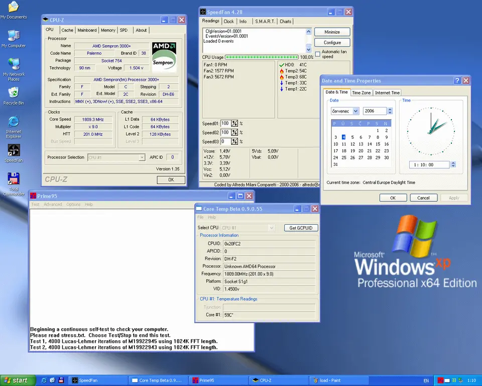The width and height of the screenshot is (482, 386).
Task: Click the CPU-Z title bar icon
Action: pyautogui.click(x=46, y=20)
